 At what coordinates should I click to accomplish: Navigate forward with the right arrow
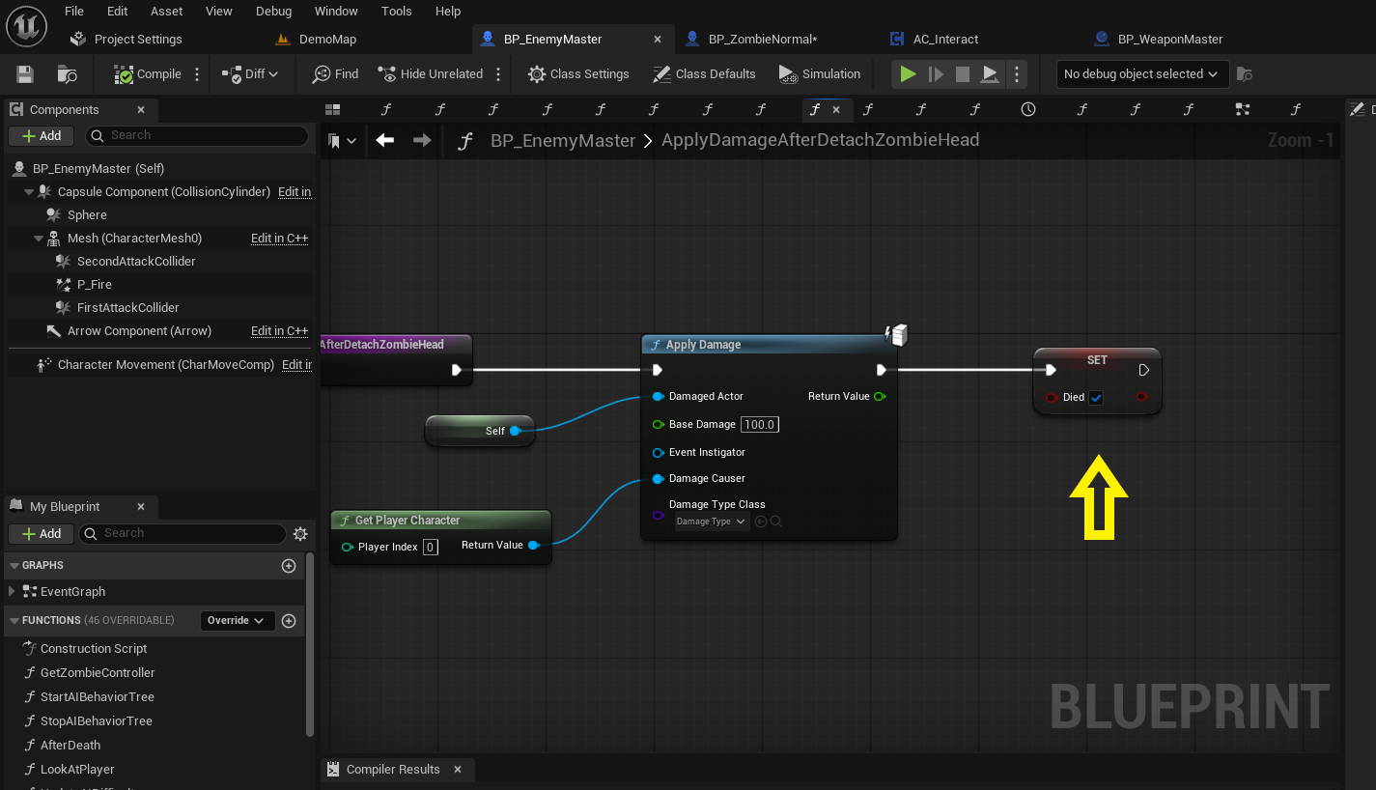pos(422,141)
